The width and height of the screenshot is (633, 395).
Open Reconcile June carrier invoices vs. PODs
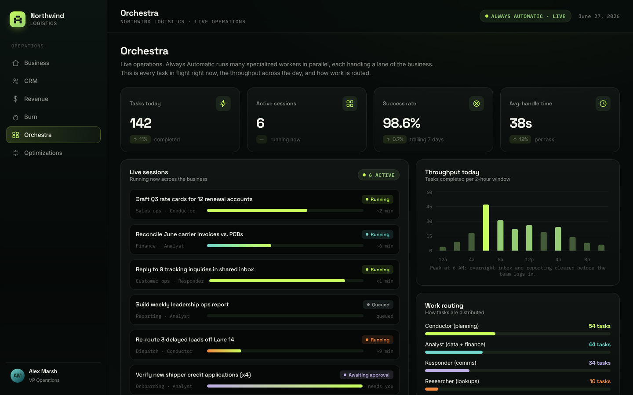coord(265,240)
